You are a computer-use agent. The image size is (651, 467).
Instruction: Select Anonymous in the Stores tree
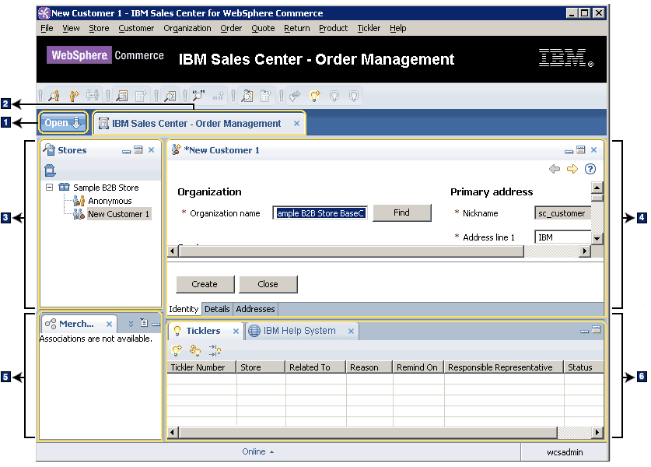click(x=110, y=201)
